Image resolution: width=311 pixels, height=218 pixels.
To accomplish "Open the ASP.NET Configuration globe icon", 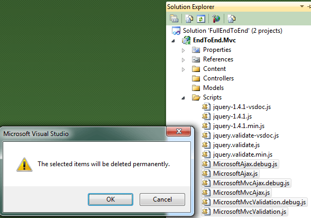I will (x=216, y=19).
